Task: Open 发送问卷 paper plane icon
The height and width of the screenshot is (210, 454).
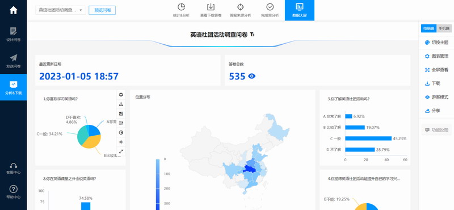Action: click(13, 61)
